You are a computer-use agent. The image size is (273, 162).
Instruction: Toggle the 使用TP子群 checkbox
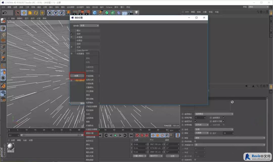tap(223, 121)
